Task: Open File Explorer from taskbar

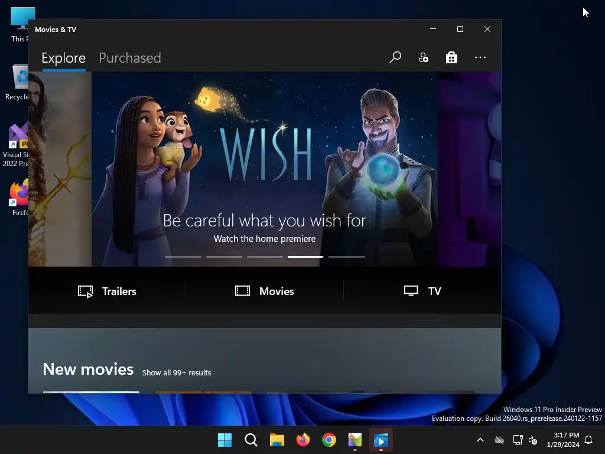Action: 277,440
